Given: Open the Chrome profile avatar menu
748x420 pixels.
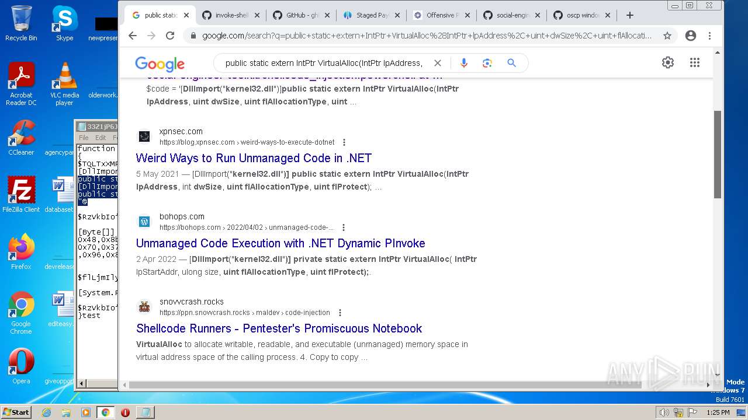Looking at the screenshot, I should [x=691, y=36].
